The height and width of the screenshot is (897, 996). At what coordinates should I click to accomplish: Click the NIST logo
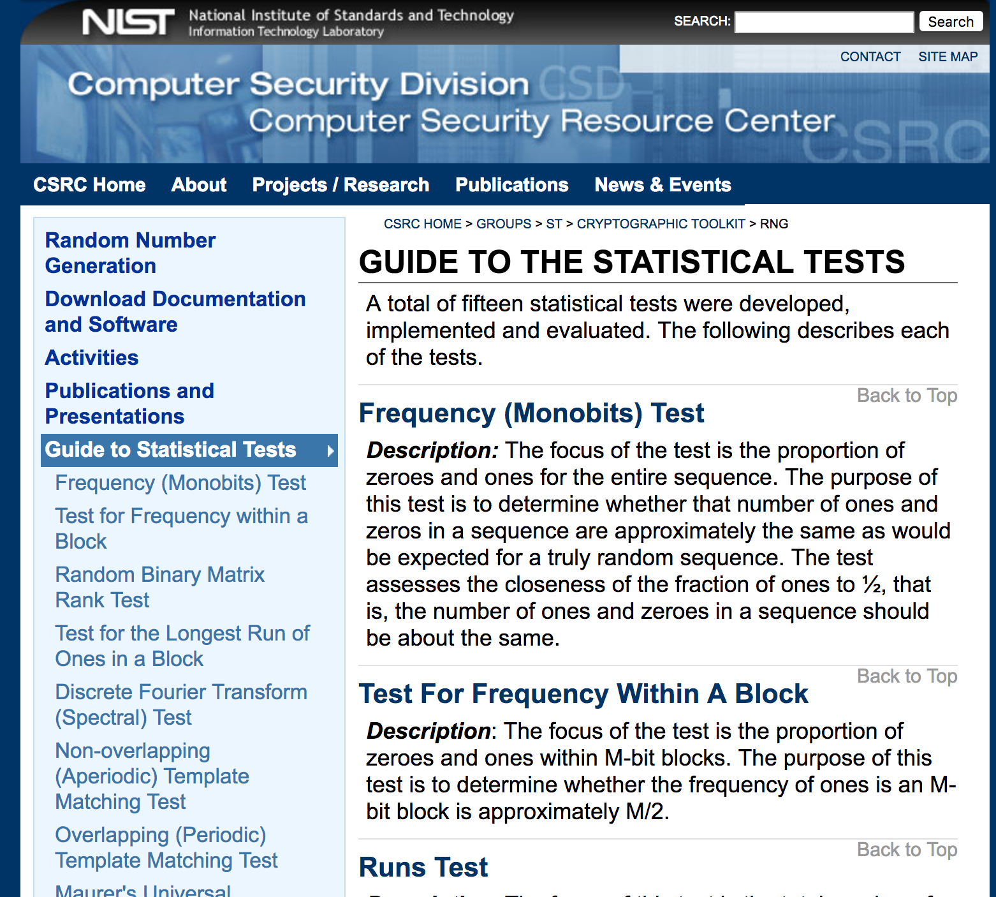(x=128, y=22)
